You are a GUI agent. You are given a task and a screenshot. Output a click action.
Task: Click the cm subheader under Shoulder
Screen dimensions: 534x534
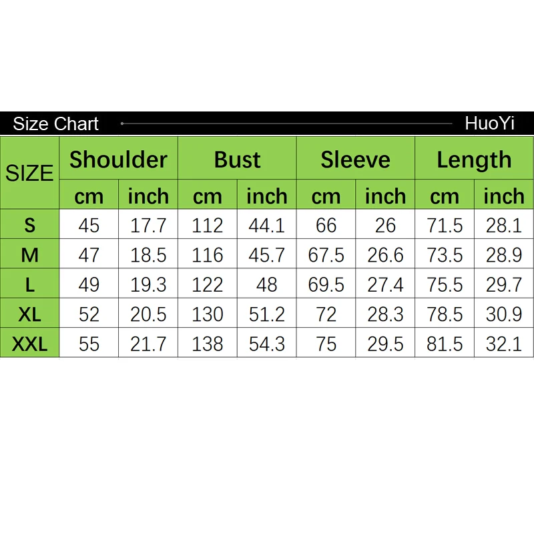tap(89, 196)
